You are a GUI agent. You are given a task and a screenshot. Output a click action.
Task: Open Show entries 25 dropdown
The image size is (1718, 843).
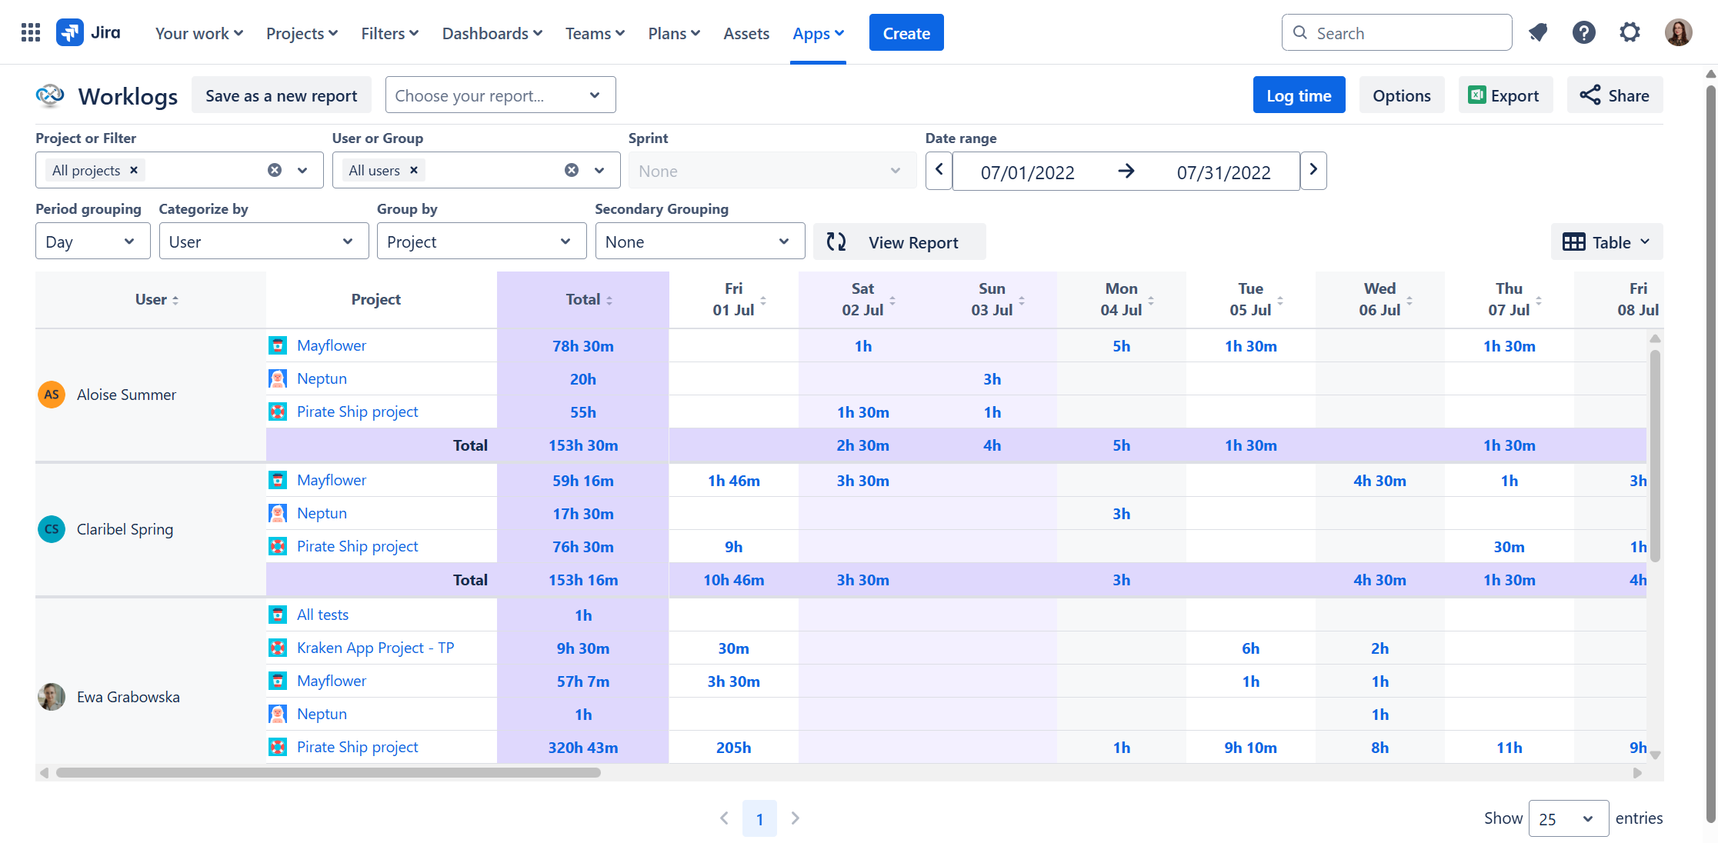click(1568, 818)
